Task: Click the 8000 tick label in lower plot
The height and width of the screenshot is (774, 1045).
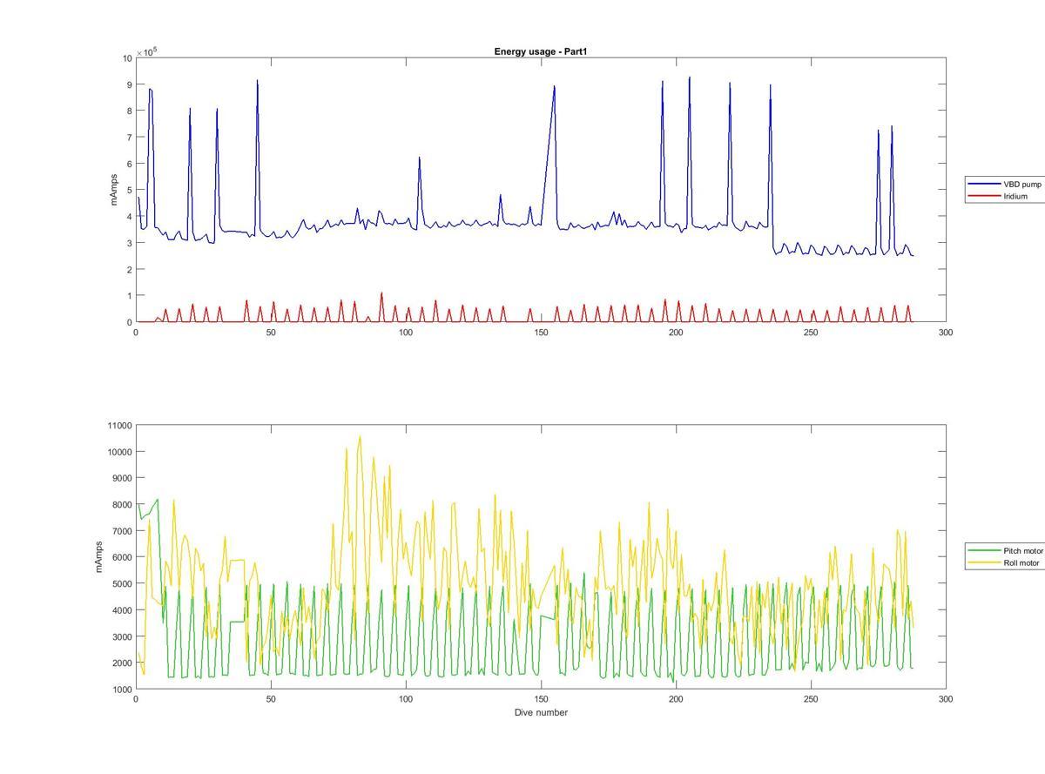Action: point(120,505)
